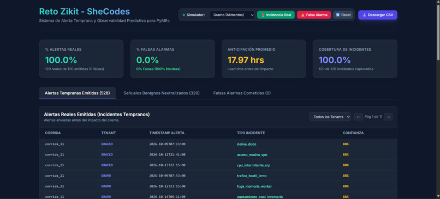Open the Todos los Tenants dropdown
This screenshot has height=199, width=440.
tap(330, 117)
